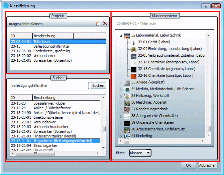Click the Klassifizierung window title icon
The height and width of the screenshot is (175, 224).
[6, 6]
